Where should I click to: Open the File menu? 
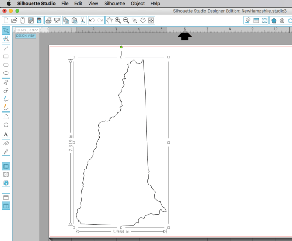65,3
